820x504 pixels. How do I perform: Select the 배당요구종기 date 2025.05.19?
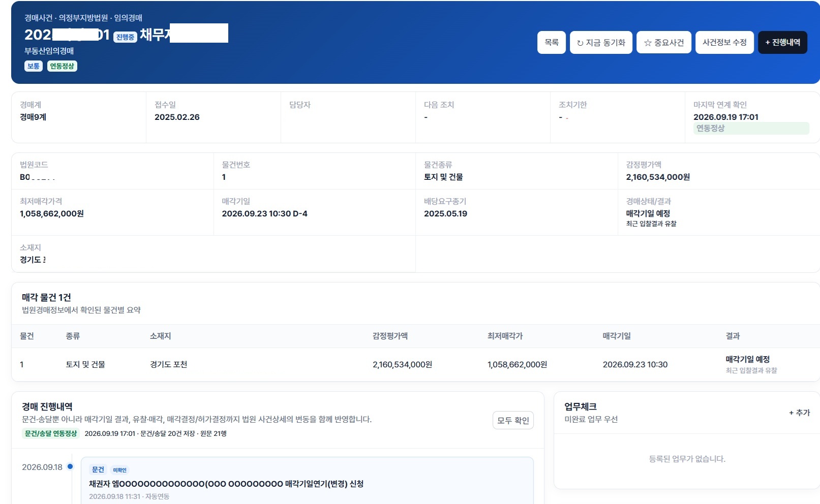tap(445, 213)
